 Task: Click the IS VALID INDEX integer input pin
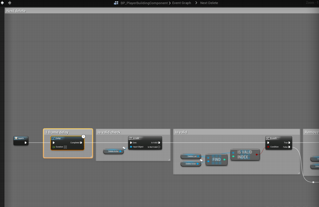pyautogui.click(x=233, y=157)
